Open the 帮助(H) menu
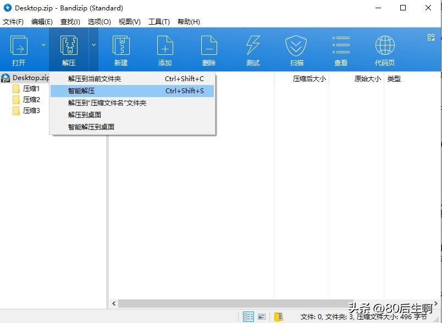 click(x=189, y=21)
